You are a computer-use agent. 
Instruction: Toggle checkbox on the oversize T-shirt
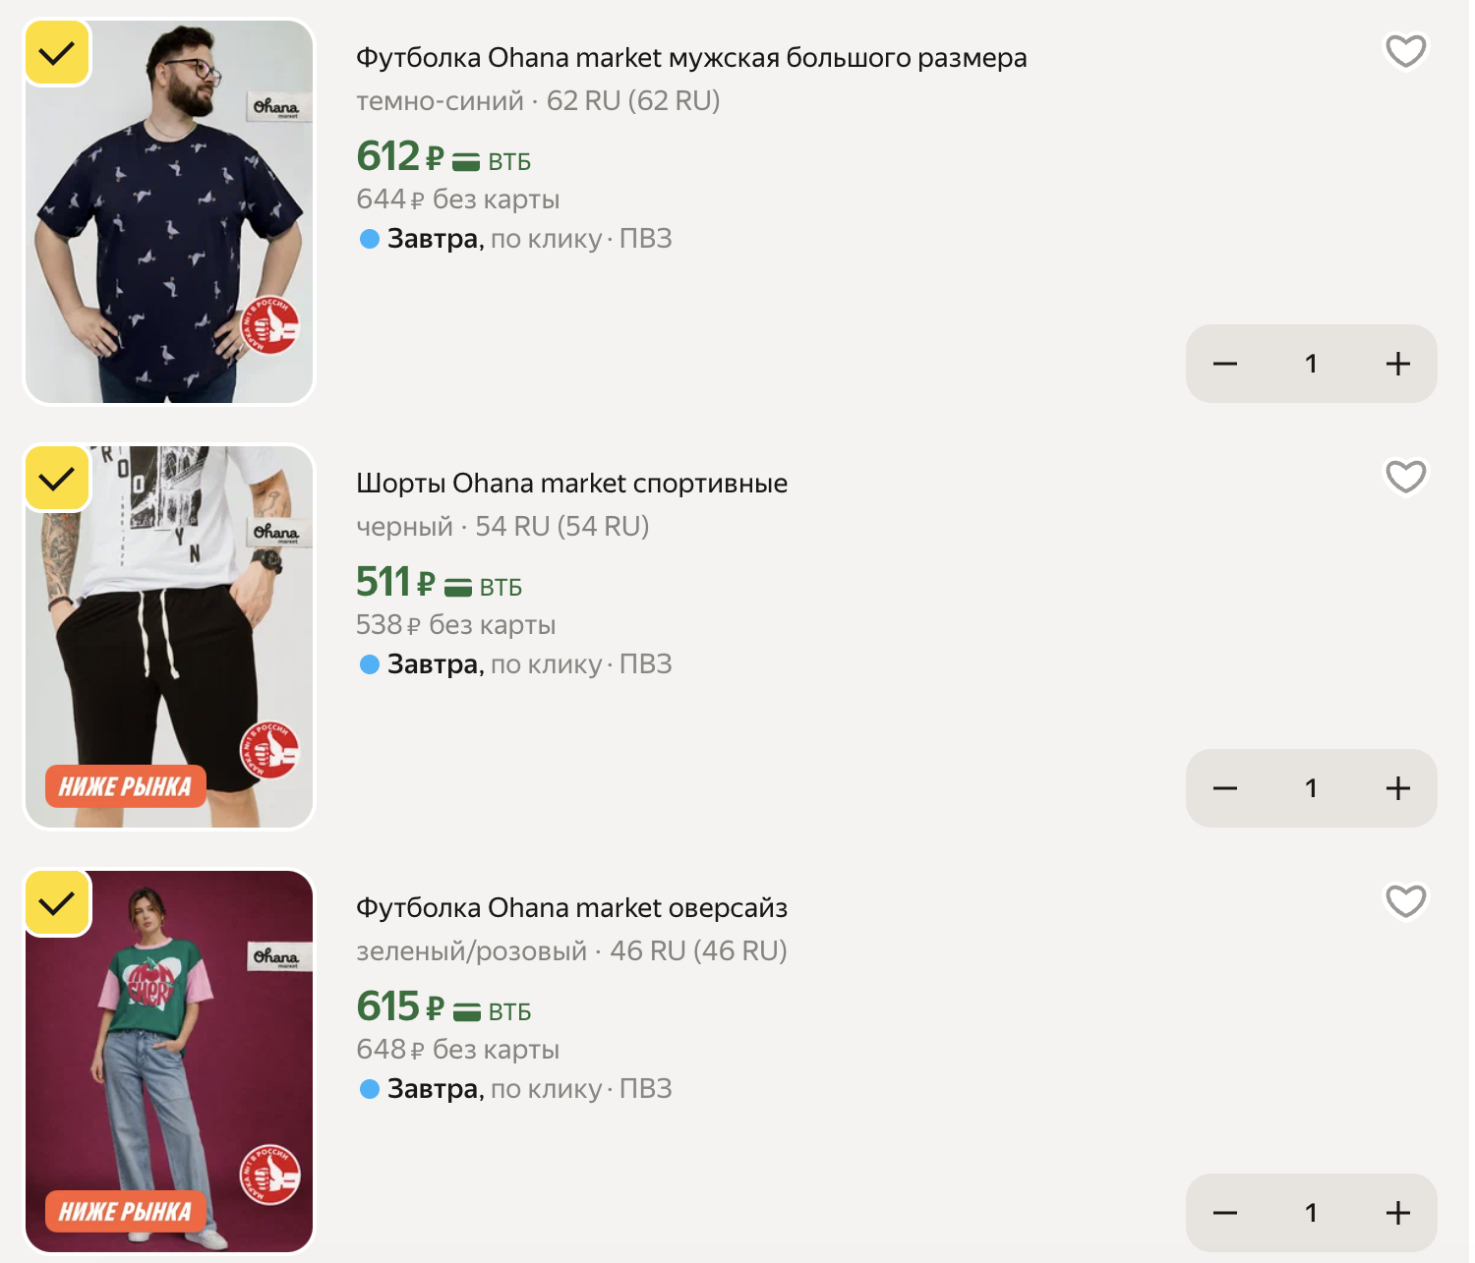coord(57,903)
